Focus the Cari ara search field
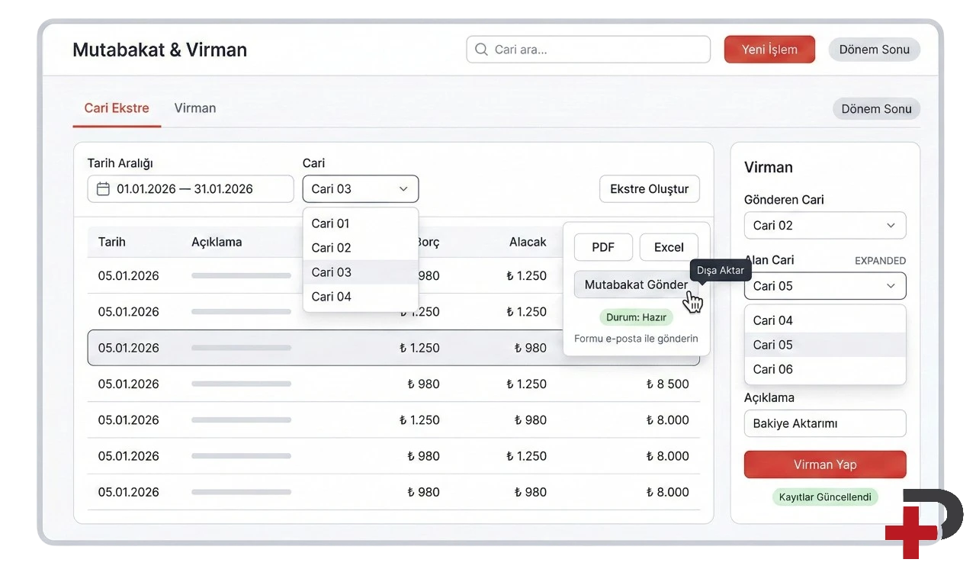This screenshot has width=976, height=569. click(x=595, y=50)
